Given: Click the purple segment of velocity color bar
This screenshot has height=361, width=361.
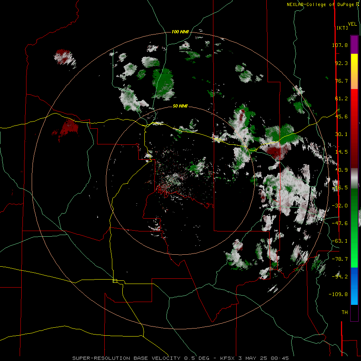Looking at the screenshot, I should (354, 45).
